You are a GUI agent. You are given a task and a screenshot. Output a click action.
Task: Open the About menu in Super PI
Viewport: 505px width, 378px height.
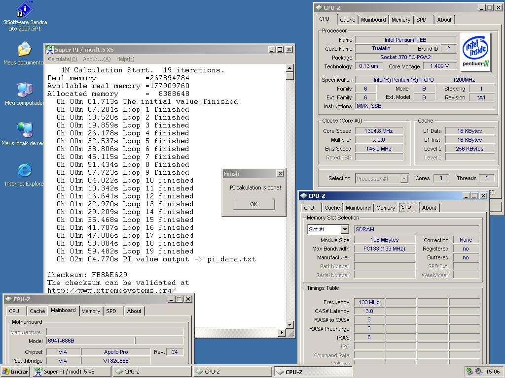click(97, 59)
